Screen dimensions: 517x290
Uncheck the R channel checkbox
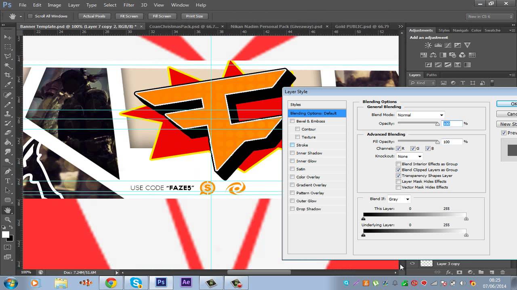click(398, 149)
